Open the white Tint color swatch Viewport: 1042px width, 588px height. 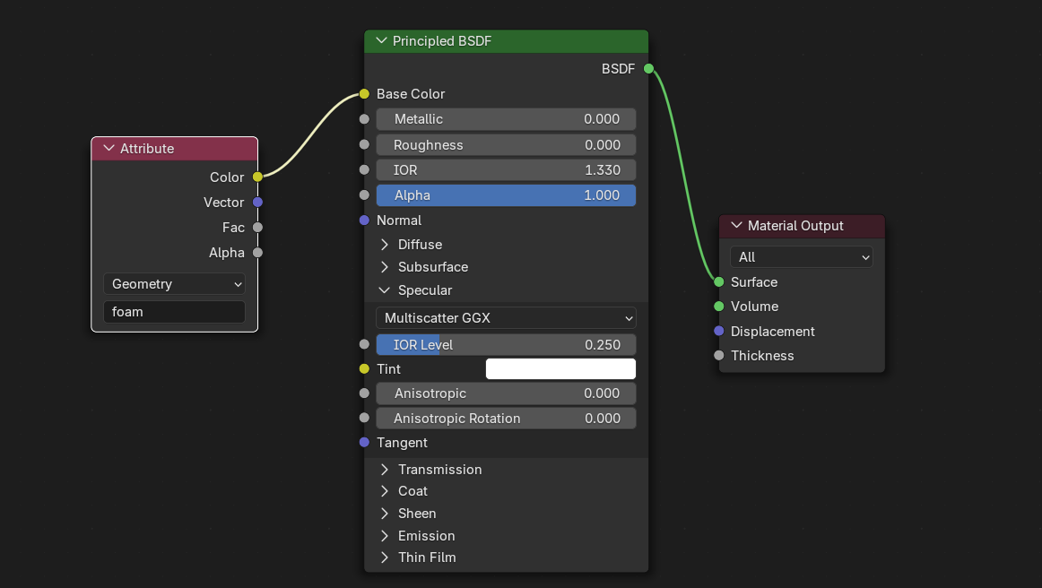coord(560,368)
